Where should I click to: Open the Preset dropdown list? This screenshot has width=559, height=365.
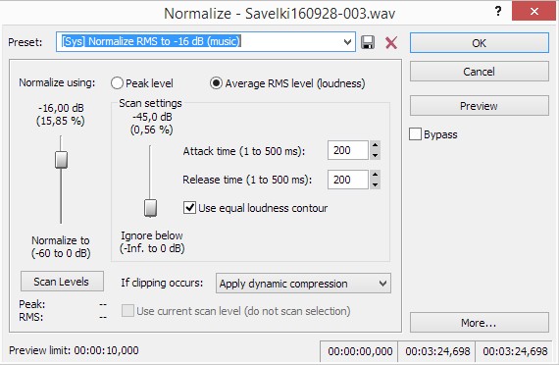(347, 42)
